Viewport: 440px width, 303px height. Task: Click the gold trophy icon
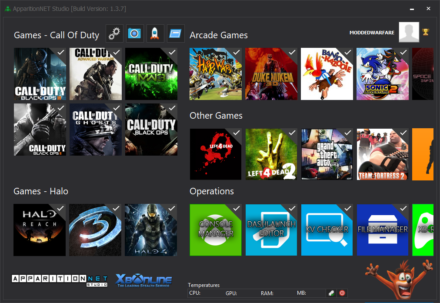point(425,32)
